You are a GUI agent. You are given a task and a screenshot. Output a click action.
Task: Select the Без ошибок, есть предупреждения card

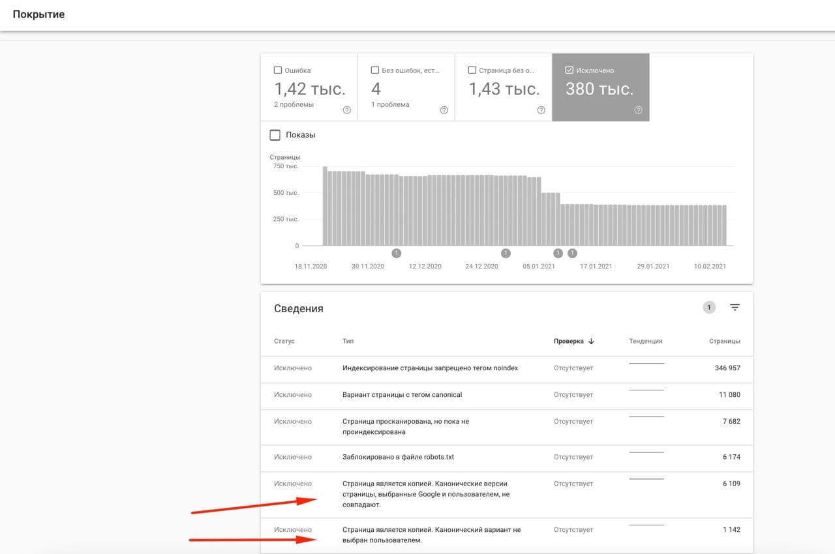click(x=406, y=87)
